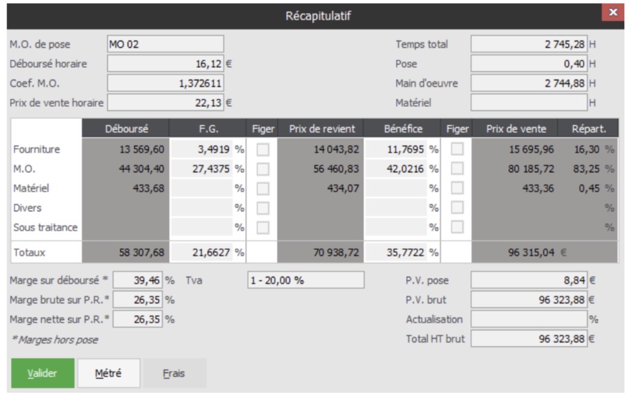This screenshot has width=632, height=399.
Task: Tick Bénéfice Figer checkbox for Fourniture
Action: [x=457, y=149]
